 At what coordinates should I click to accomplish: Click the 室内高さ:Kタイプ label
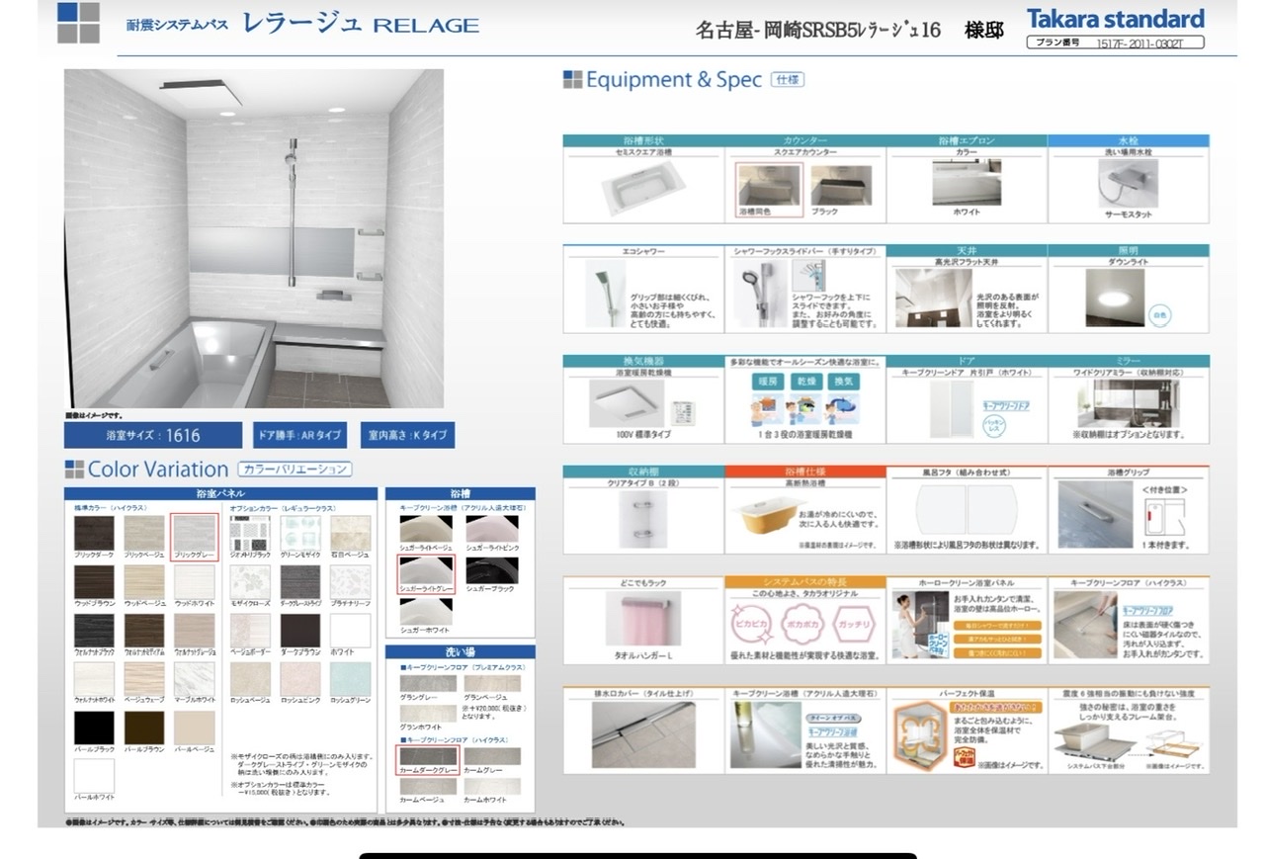(407, 435)
